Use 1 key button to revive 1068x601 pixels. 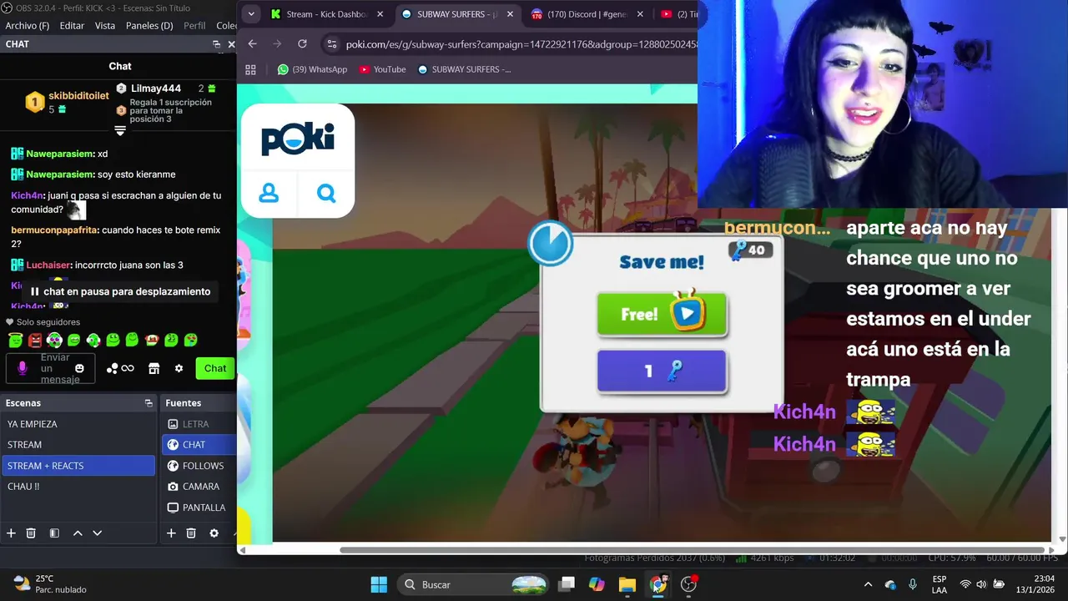(x=662, y=371)
